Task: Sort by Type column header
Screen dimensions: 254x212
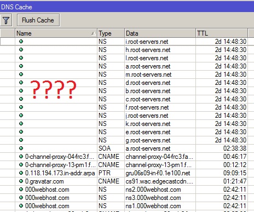Action: coord(111,33)
